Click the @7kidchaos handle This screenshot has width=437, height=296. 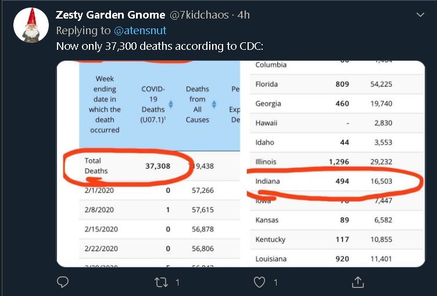coord(199,14)
